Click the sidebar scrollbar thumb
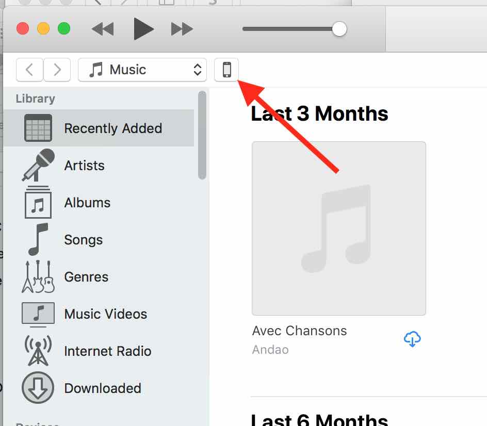The height and width of the screenshot is (426, 487). 202,135
